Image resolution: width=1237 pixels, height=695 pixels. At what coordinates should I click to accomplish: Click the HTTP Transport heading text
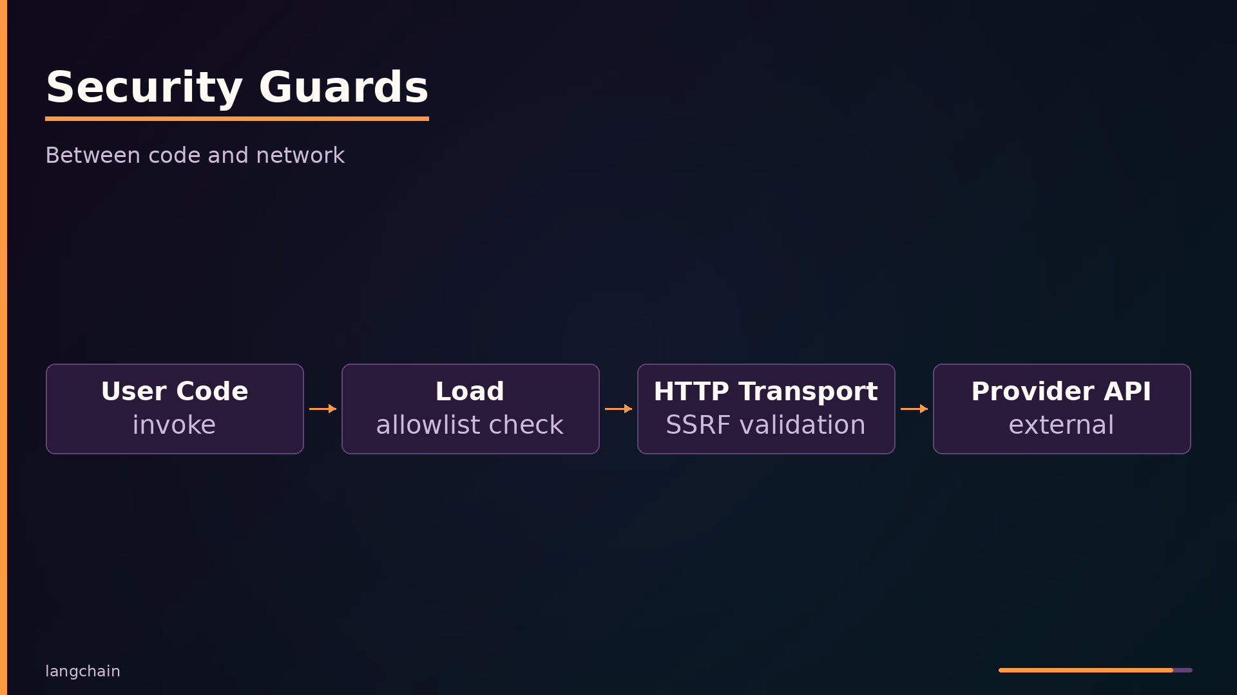(x=765, y=391)
